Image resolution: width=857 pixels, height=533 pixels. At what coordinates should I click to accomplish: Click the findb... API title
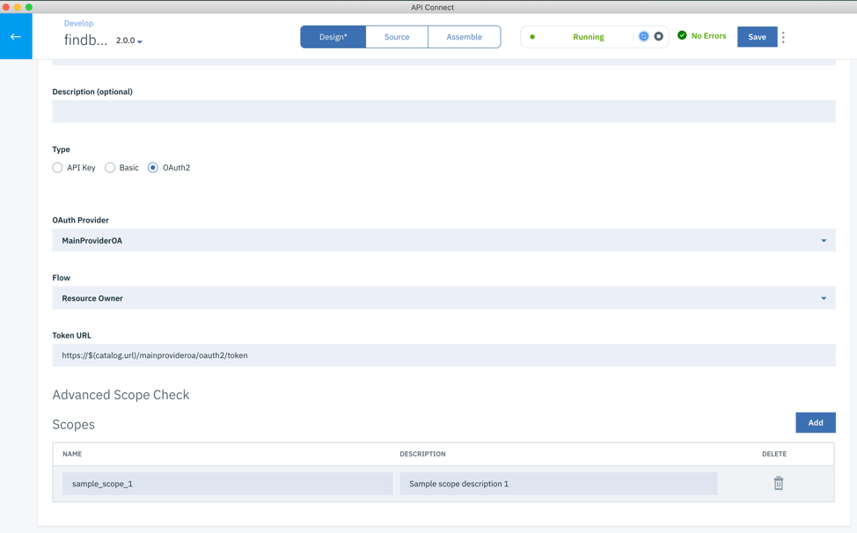[x=85, y=40]
